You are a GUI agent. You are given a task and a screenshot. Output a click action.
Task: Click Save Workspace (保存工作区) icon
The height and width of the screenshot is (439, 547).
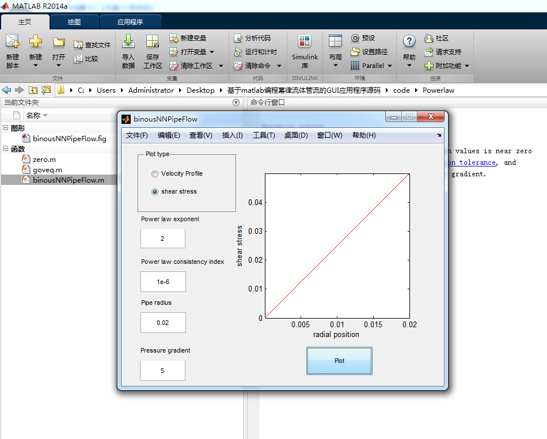click(x=153, y=41)
